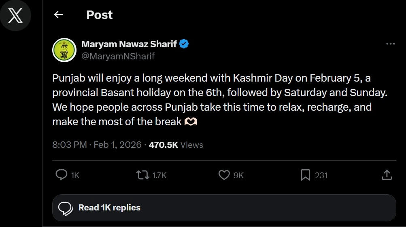Open Maryam Nawaz Sharif's profile avatar

pyautogui.click(x=64, y=50)
